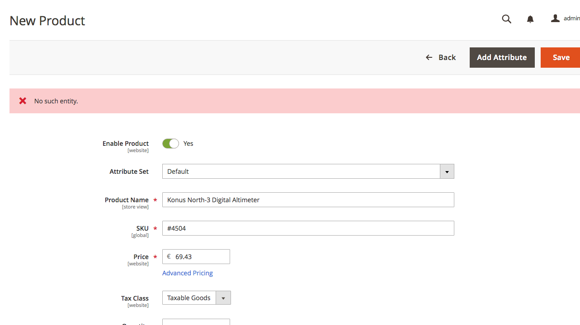Click the back arrow icon
Screen dimensions: 580x325
429,57
